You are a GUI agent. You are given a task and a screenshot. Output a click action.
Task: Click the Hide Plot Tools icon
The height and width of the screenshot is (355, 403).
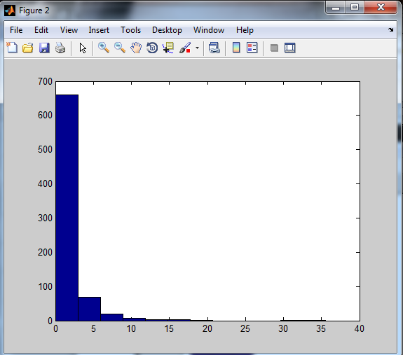274,48
